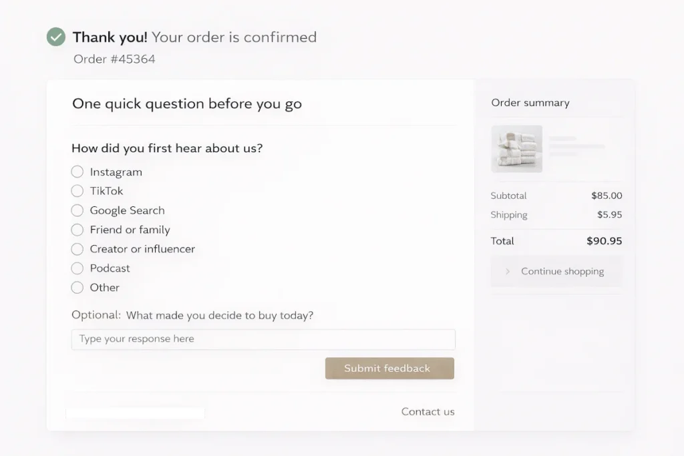Click the $5.95 shipping cost
Image resolution: width=684 pixels, height=456 pixels.
[x=609, y=215]
